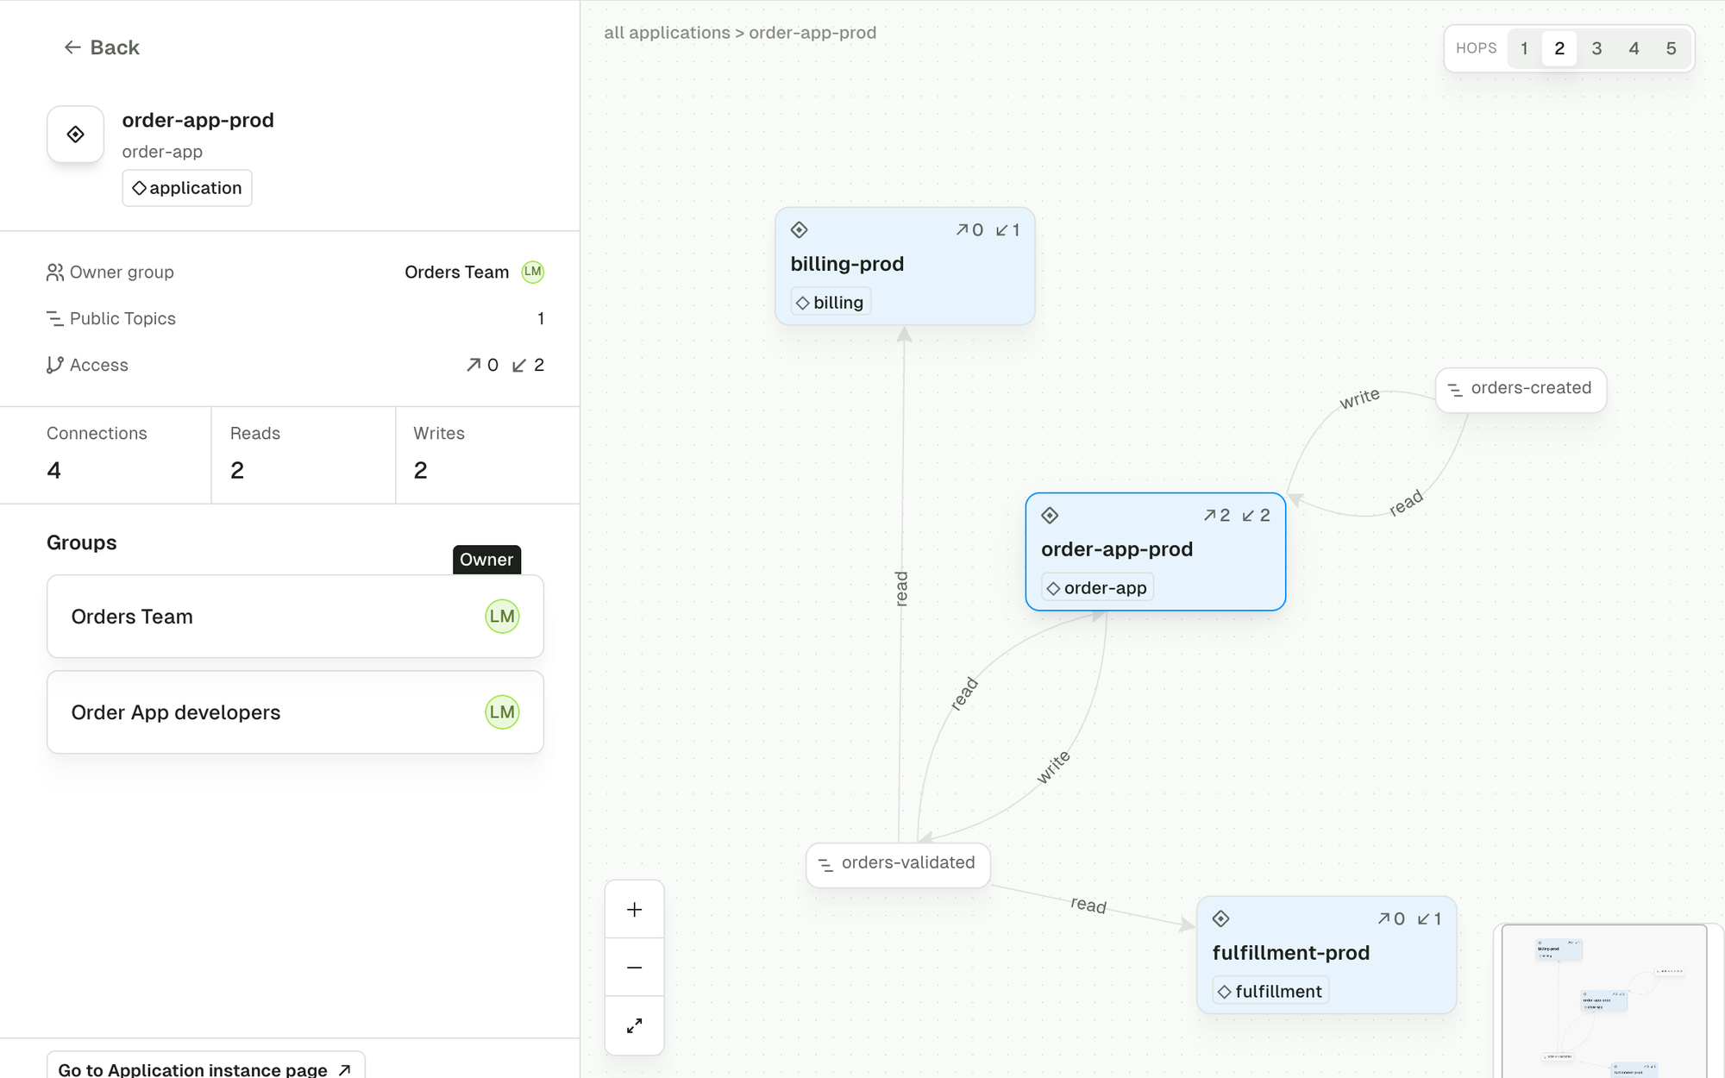Set hops to 2
The height and width of the screenshot is (1078, 1725).
click(x=1559, y=48)
